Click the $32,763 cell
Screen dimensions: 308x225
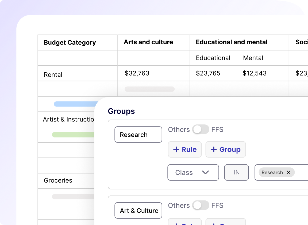point(137,73)
